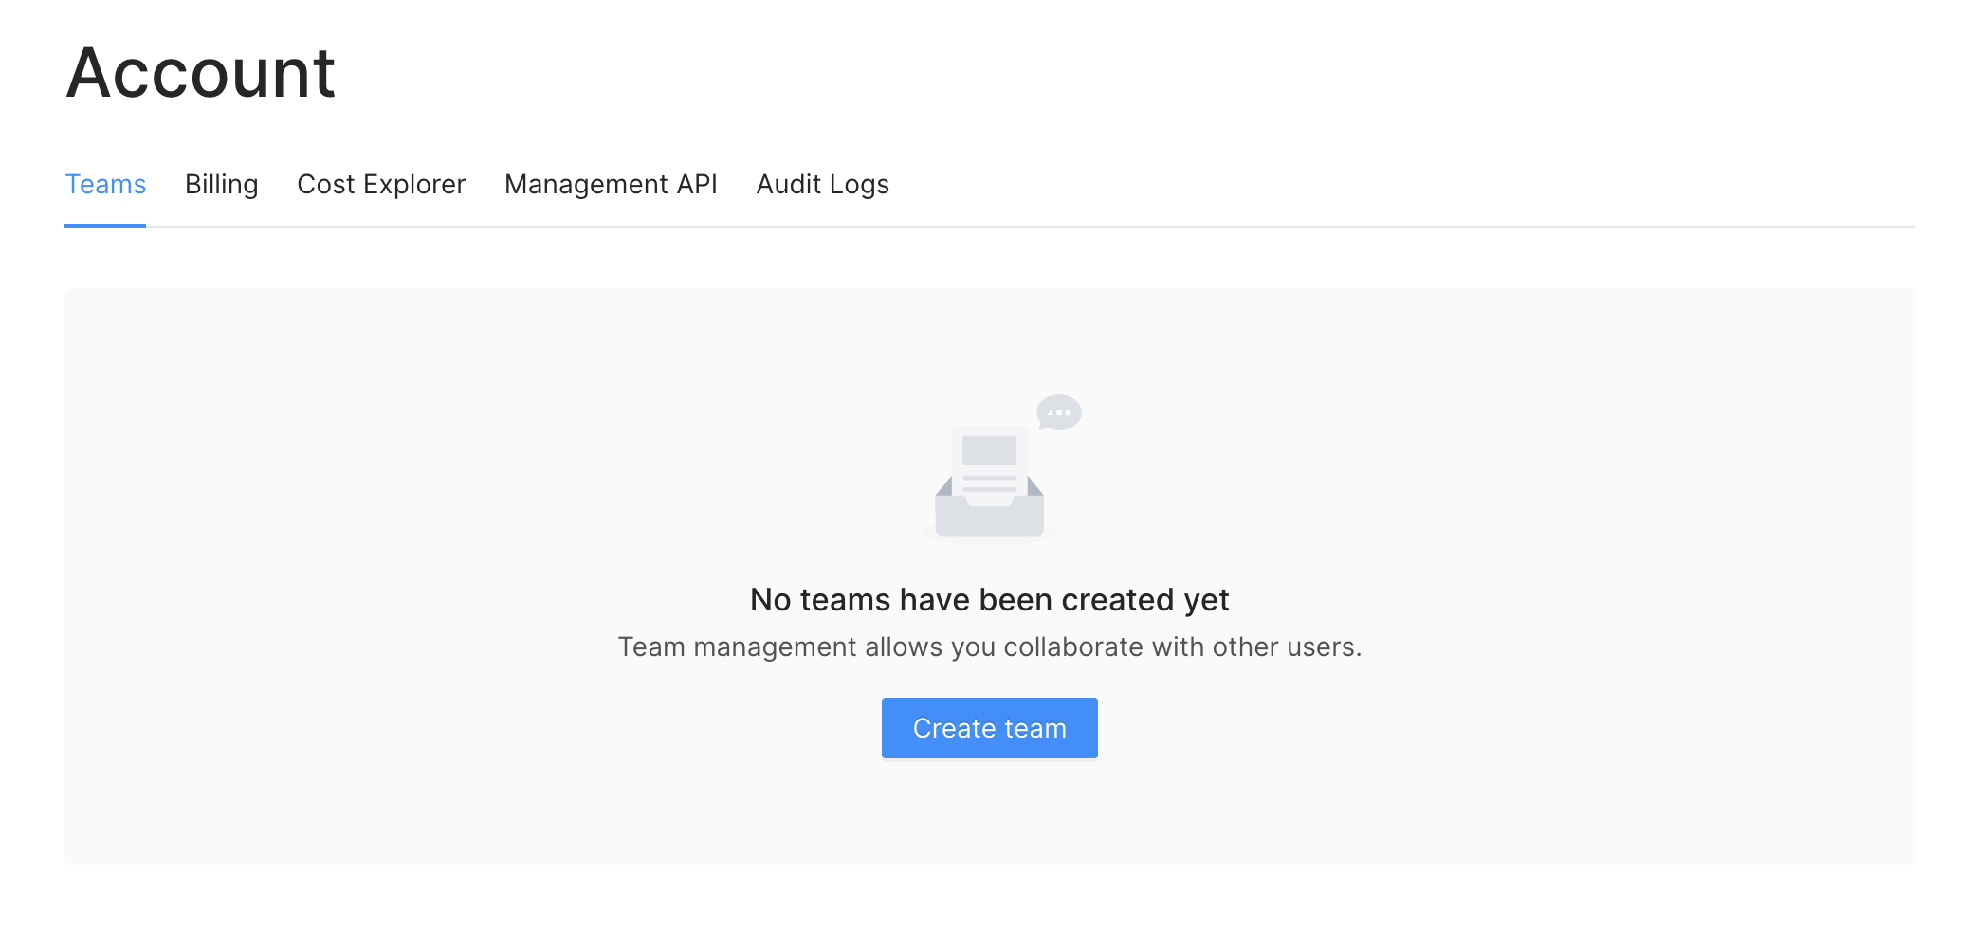Click the Create team button
The image size is (1976, 929).
click(989, 728)
